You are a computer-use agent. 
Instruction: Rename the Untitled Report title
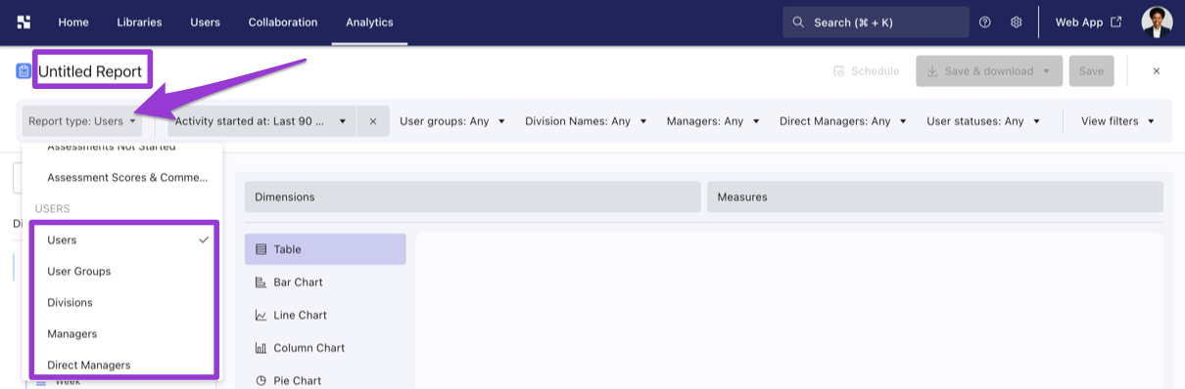coord(90,71)
